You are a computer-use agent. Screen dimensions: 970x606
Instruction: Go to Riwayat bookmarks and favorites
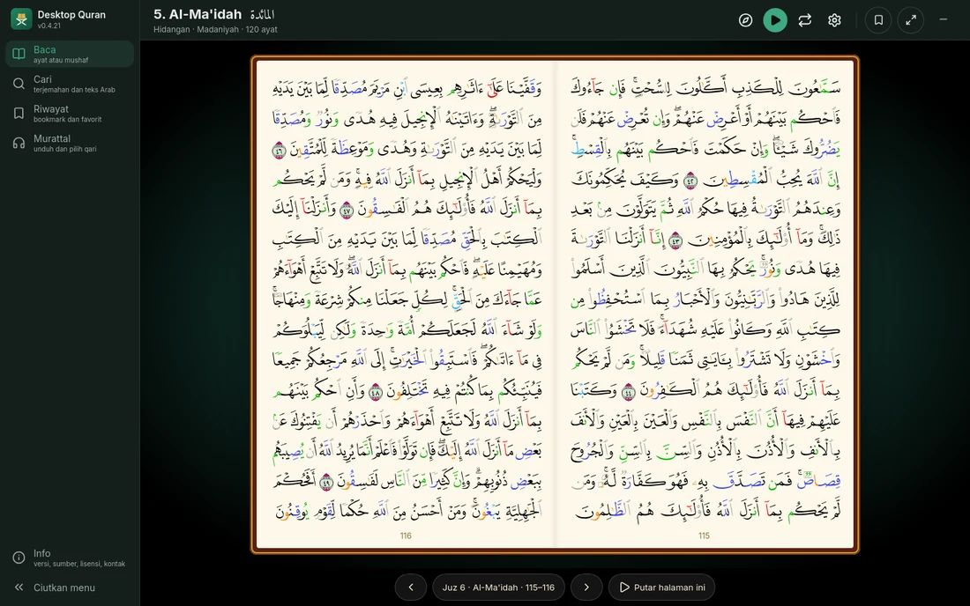(70, 113)
